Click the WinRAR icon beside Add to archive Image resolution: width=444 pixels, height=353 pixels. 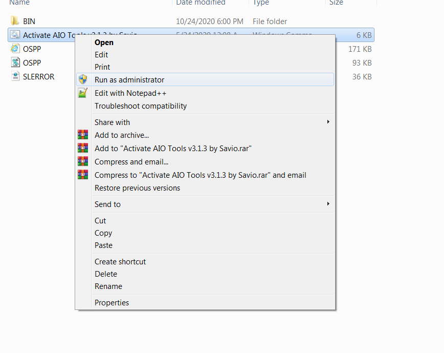[82, 135]
